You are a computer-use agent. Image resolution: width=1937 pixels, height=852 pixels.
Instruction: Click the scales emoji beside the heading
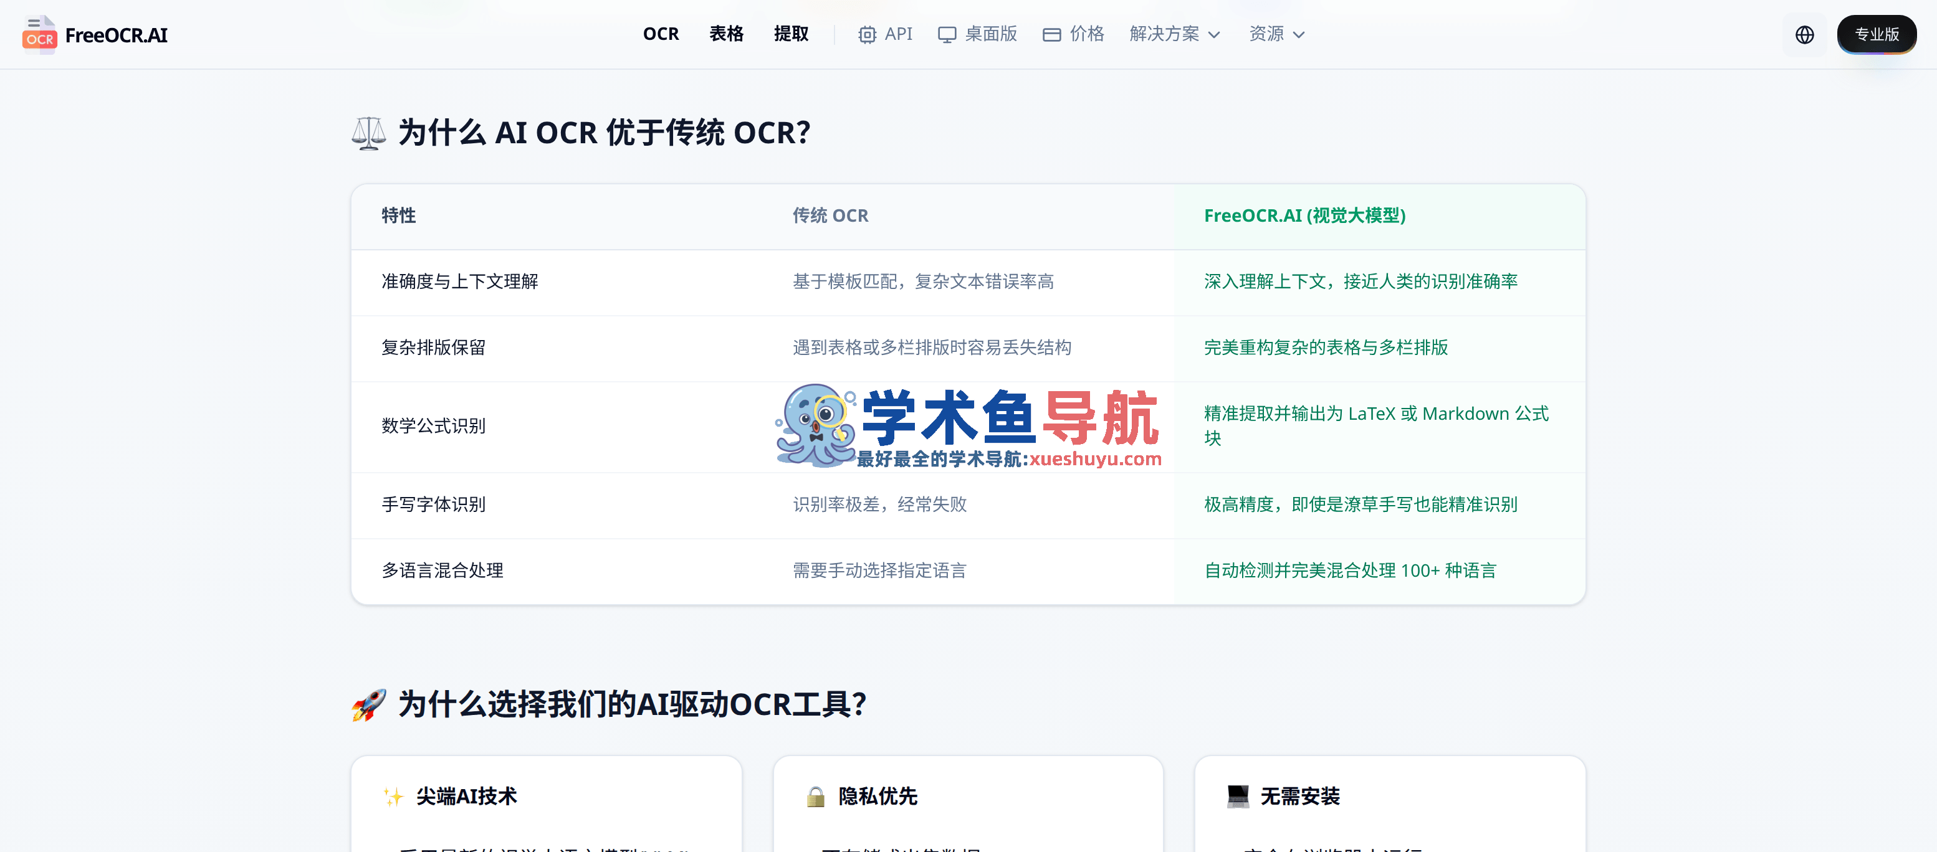coord(368,133)
